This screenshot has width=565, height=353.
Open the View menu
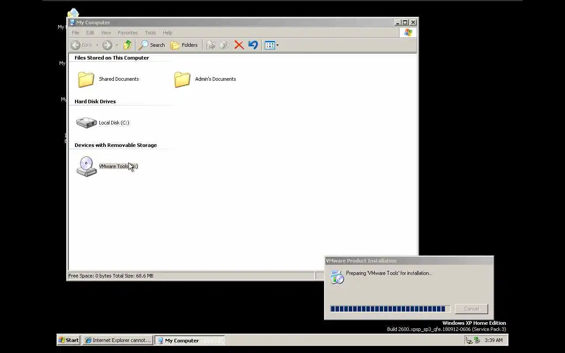[106, 33]
